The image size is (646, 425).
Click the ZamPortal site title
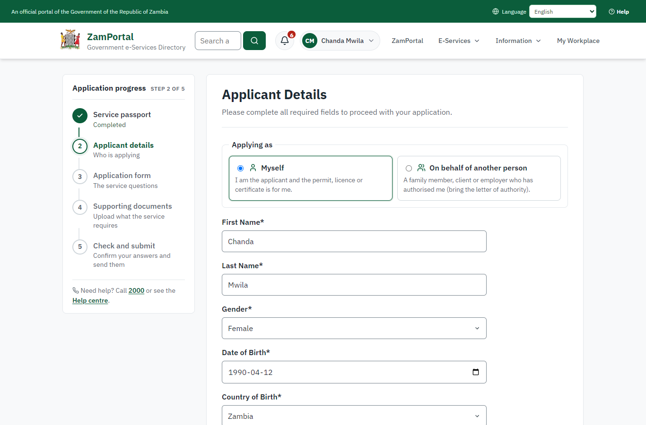[x=110, y=37]
